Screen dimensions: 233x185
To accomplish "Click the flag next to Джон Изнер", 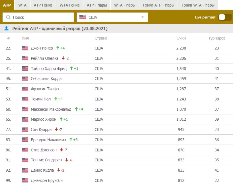I will 25,48.
